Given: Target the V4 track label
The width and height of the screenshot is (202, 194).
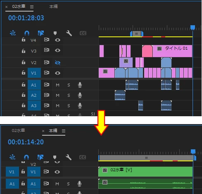Looking at the screenshot, I should pyautogui.click(x=33, y=40).
